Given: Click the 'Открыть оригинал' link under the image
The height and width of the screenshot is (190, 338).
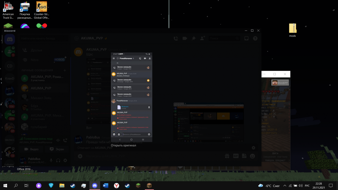Looking at the screenshot, I should click(x=123, y=145).
